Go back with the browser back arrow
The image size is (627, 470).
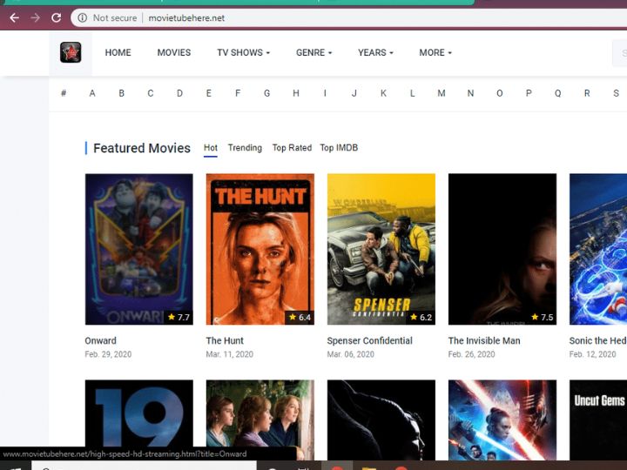point(15,18)
